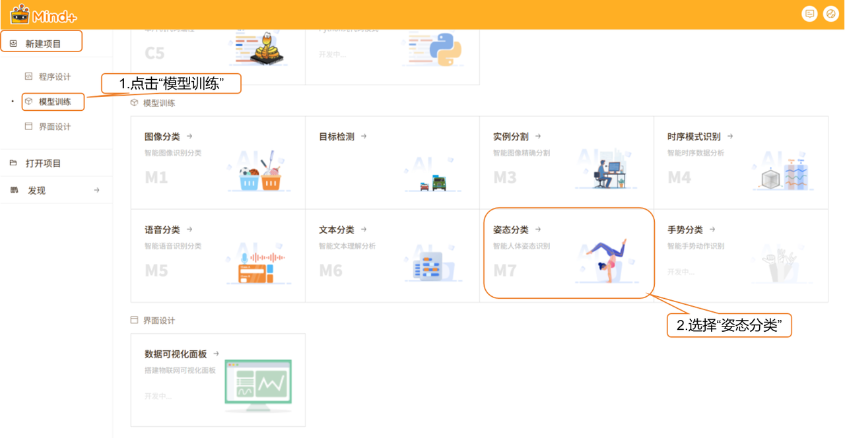Click the 数据可视化面板 monitor thumbnail

258,382
